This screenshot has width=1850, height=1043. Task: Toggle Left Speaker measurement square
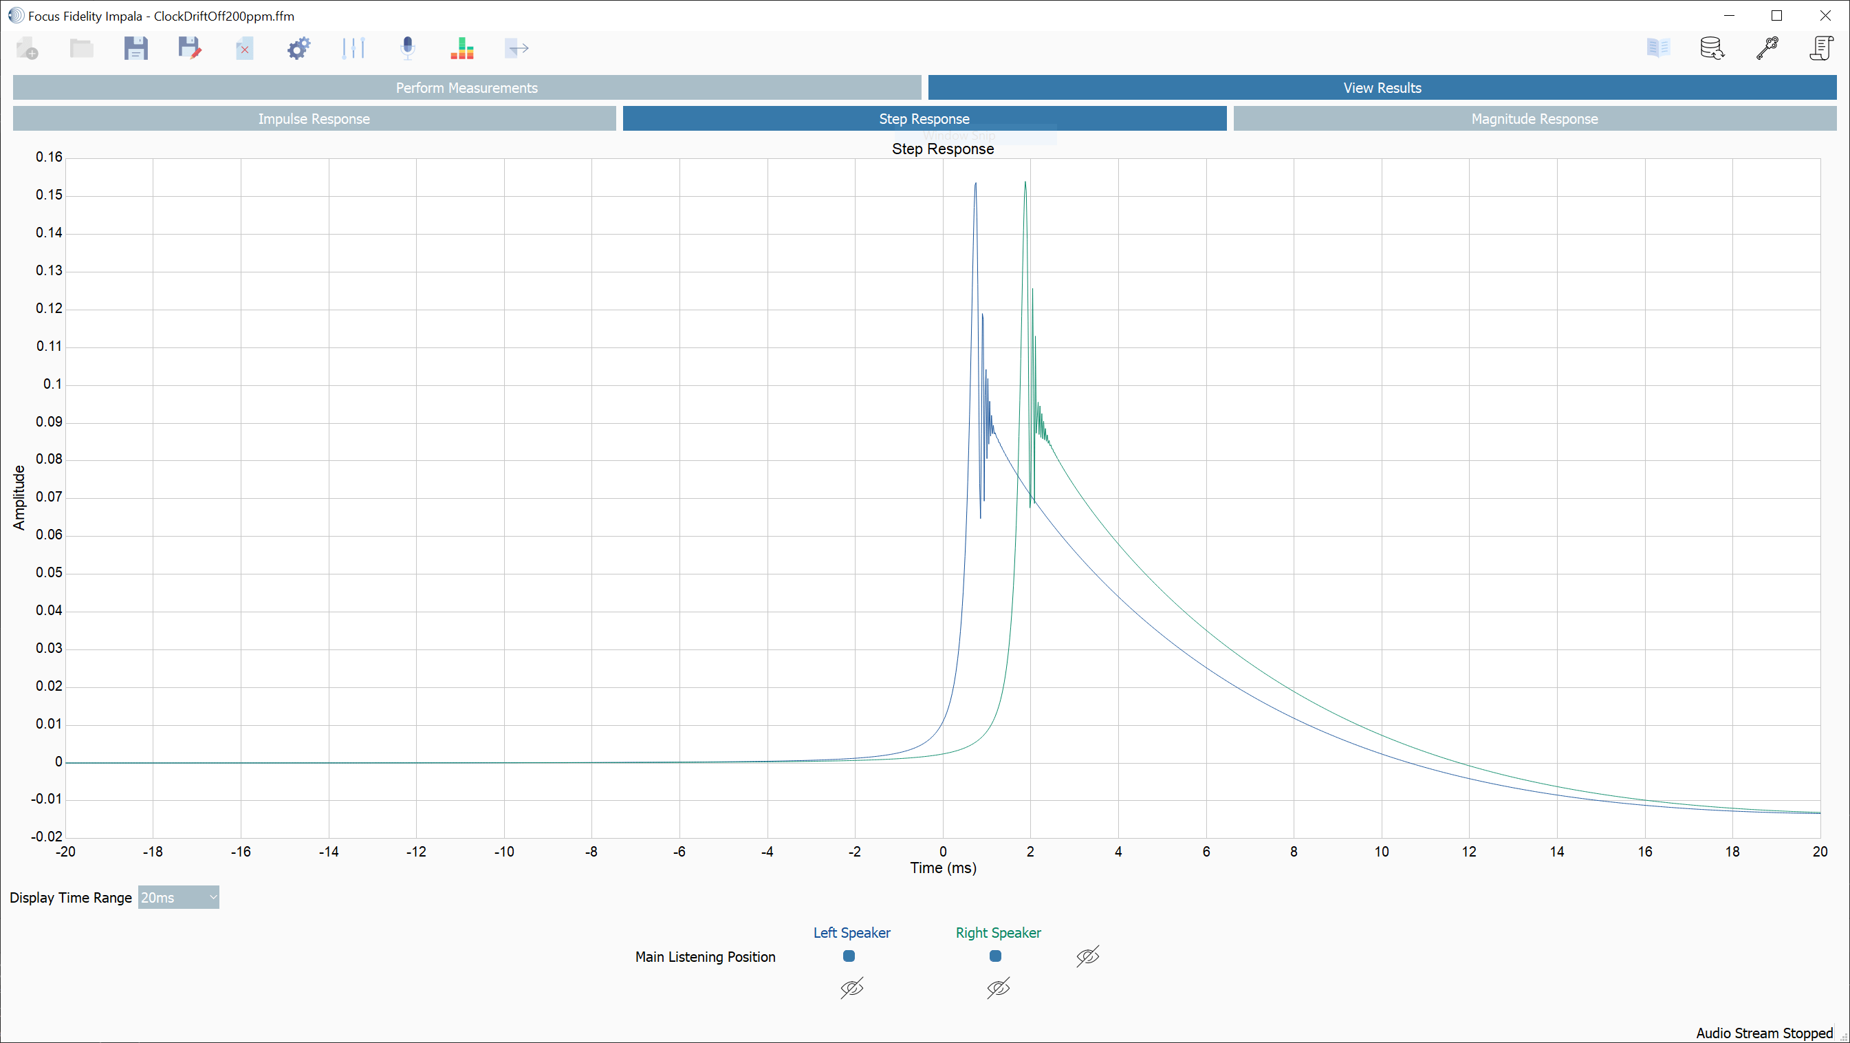pyautogui.click(x=849, y=956)
